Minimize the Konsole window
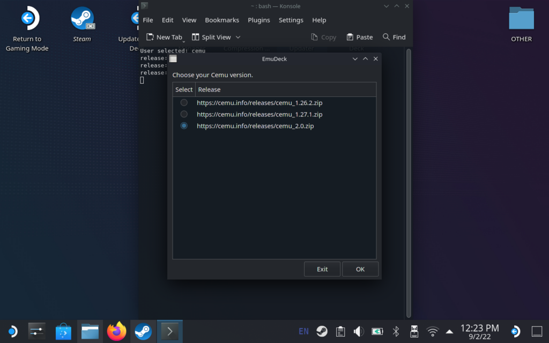This screenshot has width=549, height=343. (386, 6)
